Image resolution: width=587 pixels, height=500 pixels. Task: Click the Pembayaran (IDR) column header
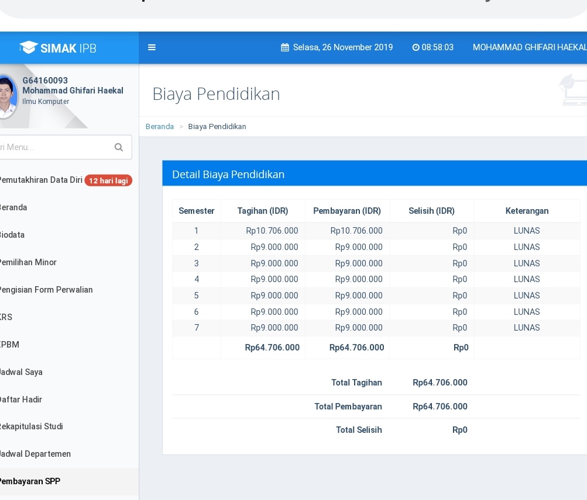pos(347,211)
